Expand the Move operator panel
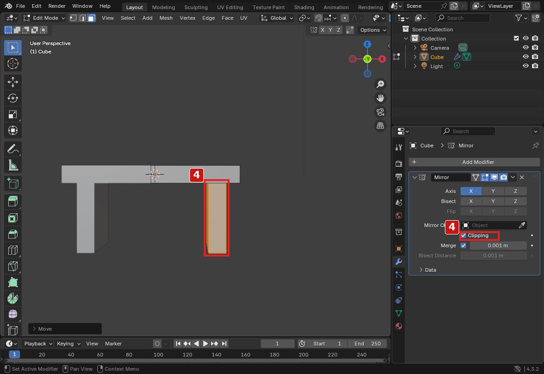Image resolution: width=544 pixels, height=374 pixels. click(65, 329)
